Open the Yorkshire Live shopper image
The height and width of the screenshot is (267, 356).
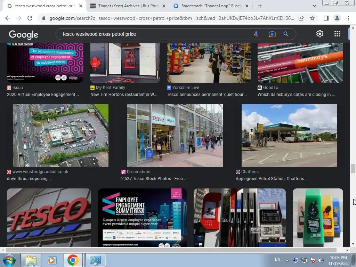click(209, 63)
